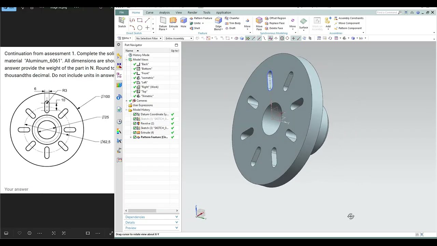Toggle Datum Coordinate System checkbox
Viewport: 437px width, 246px height.
pos(135,114)
